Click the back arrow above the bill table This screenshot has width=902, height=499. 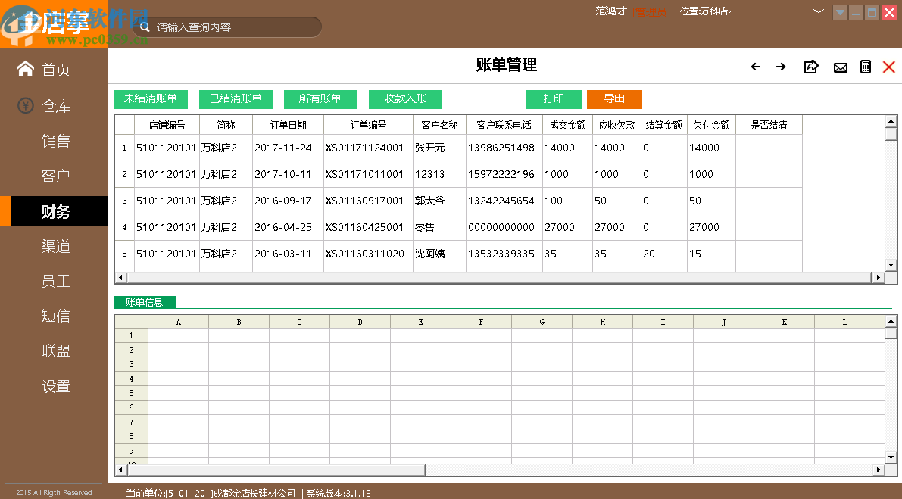[755, 67]
